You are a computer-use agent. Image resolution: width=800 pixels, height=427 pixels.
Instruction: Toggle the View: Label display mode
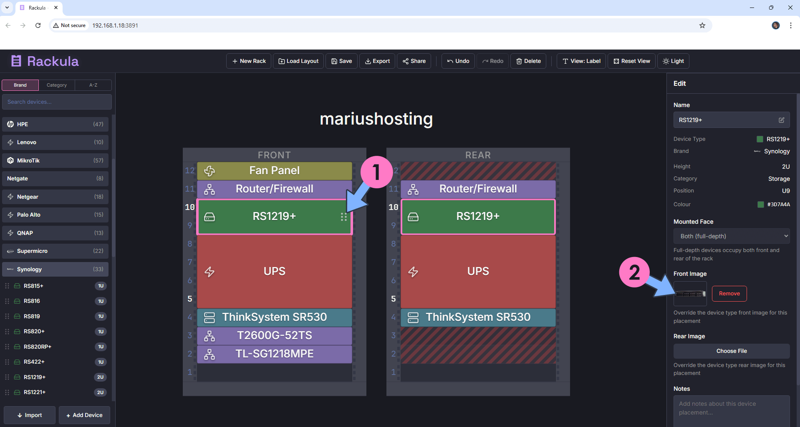tap(581, 61)
